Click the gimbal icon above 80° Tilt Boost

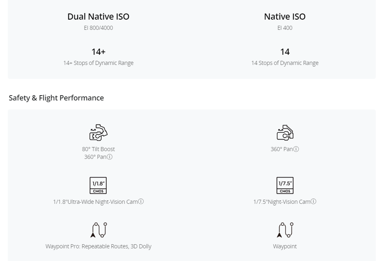tap(98, 132)
